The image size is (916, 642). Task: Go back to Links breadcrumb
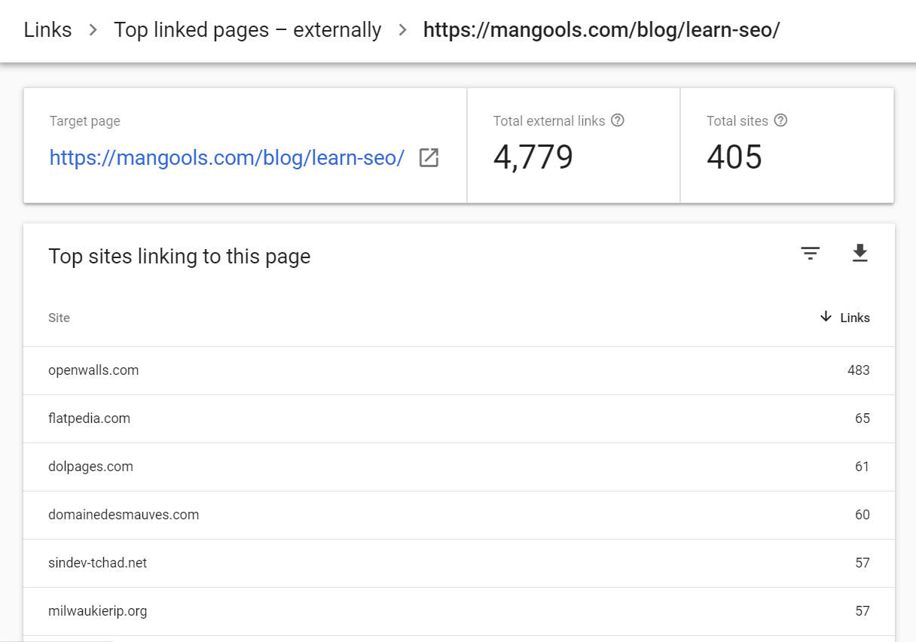click(x=47, y=30)
